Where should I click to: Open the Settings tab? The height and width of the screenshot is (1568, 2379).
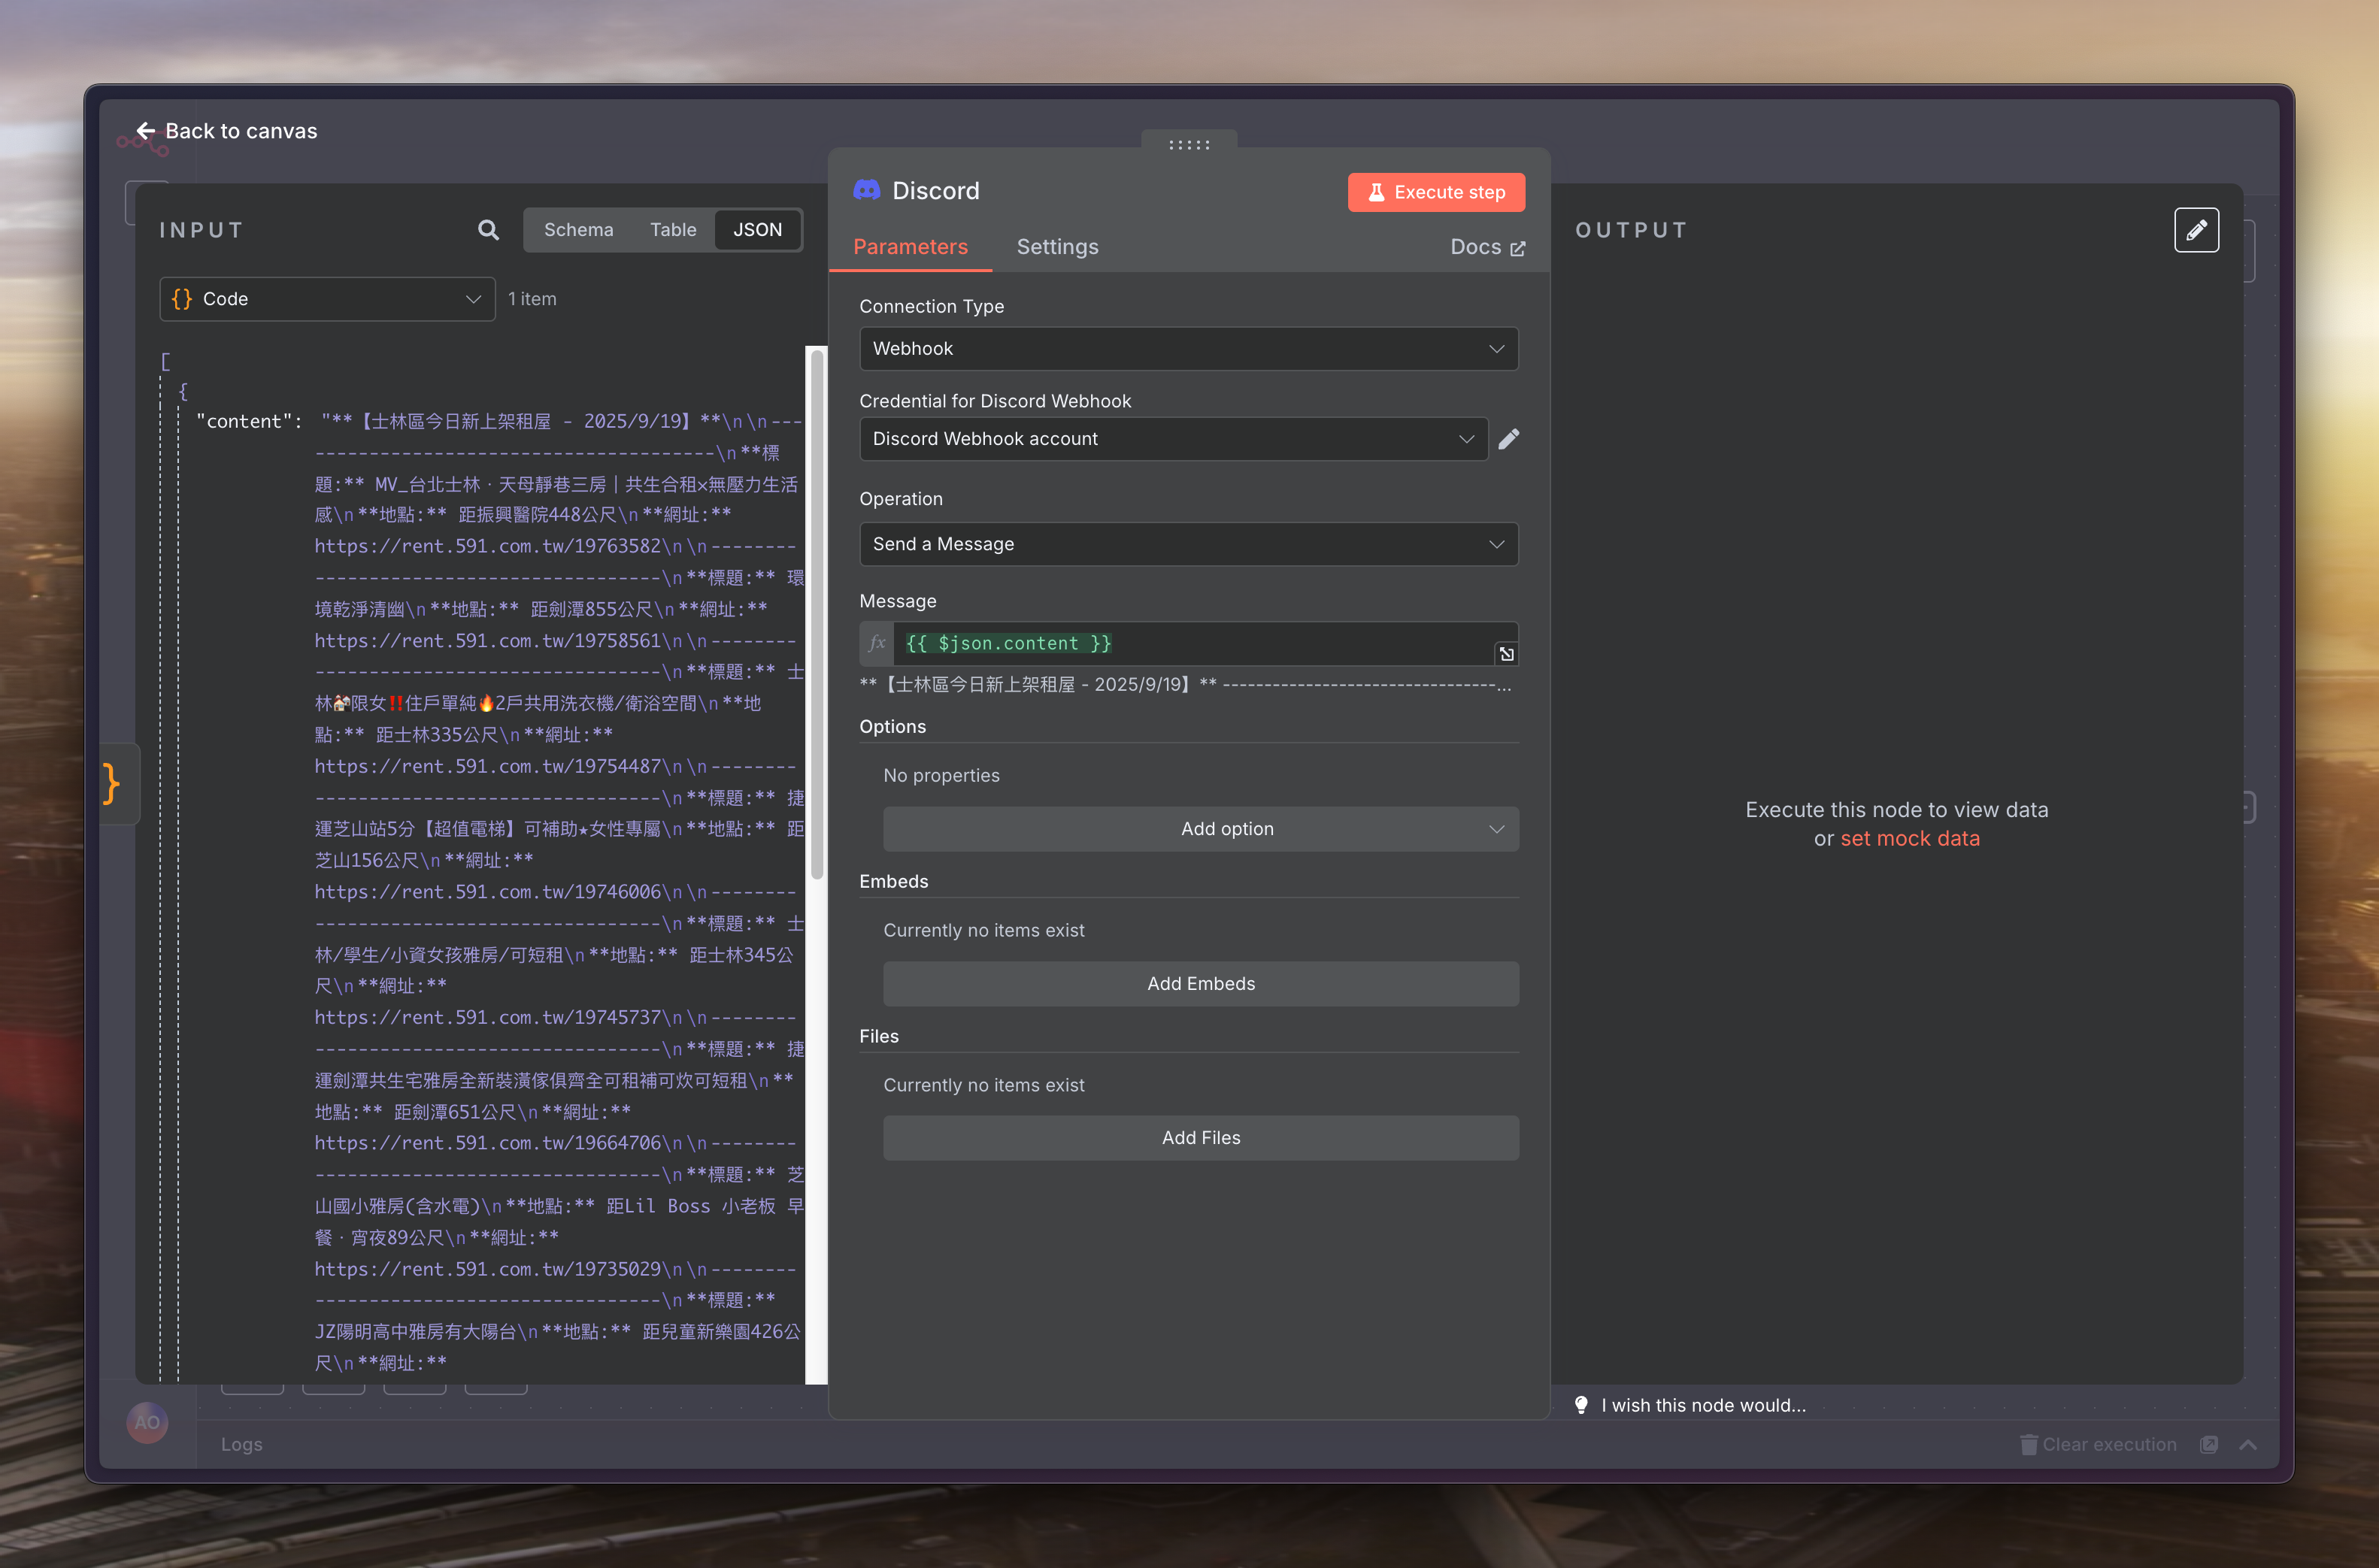point(1057,247)
